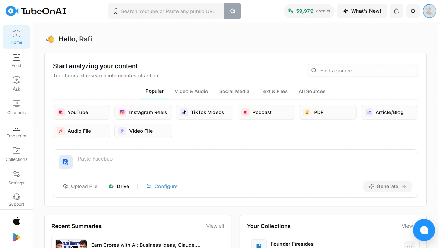442x248 pixels.
Task: Open the notifications bell
Action: pos(396,11)
